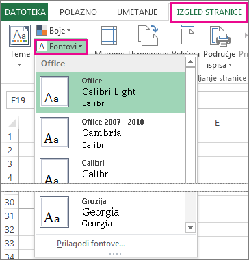Click the Aa preview for Cambria font theme
This screenshot has width=249, height=260.
point(54,133)
